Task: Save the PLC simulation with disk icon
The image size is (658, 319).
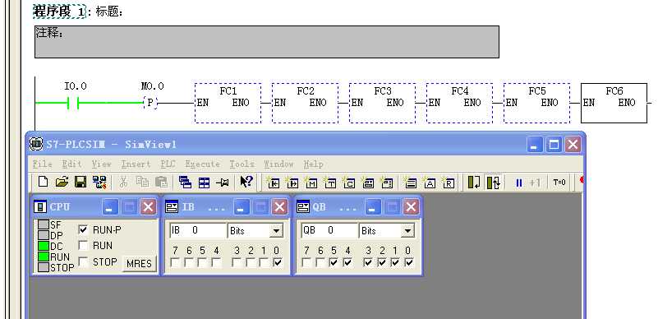Action: click(81, 182)
